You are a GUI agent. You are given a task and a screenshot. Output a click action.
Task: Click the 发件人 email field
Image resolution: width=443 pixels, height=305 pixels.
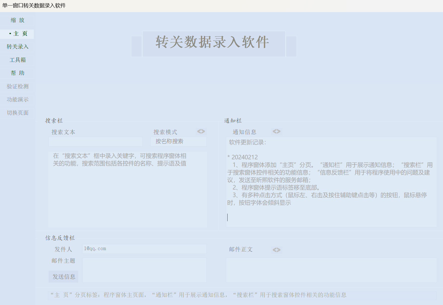[x=144, y=249]
